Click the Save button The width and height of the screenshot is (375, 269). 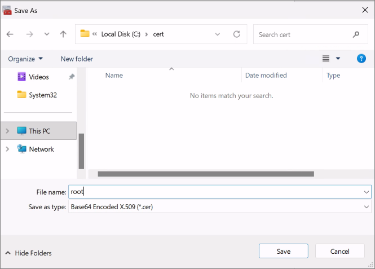[284, 251]
